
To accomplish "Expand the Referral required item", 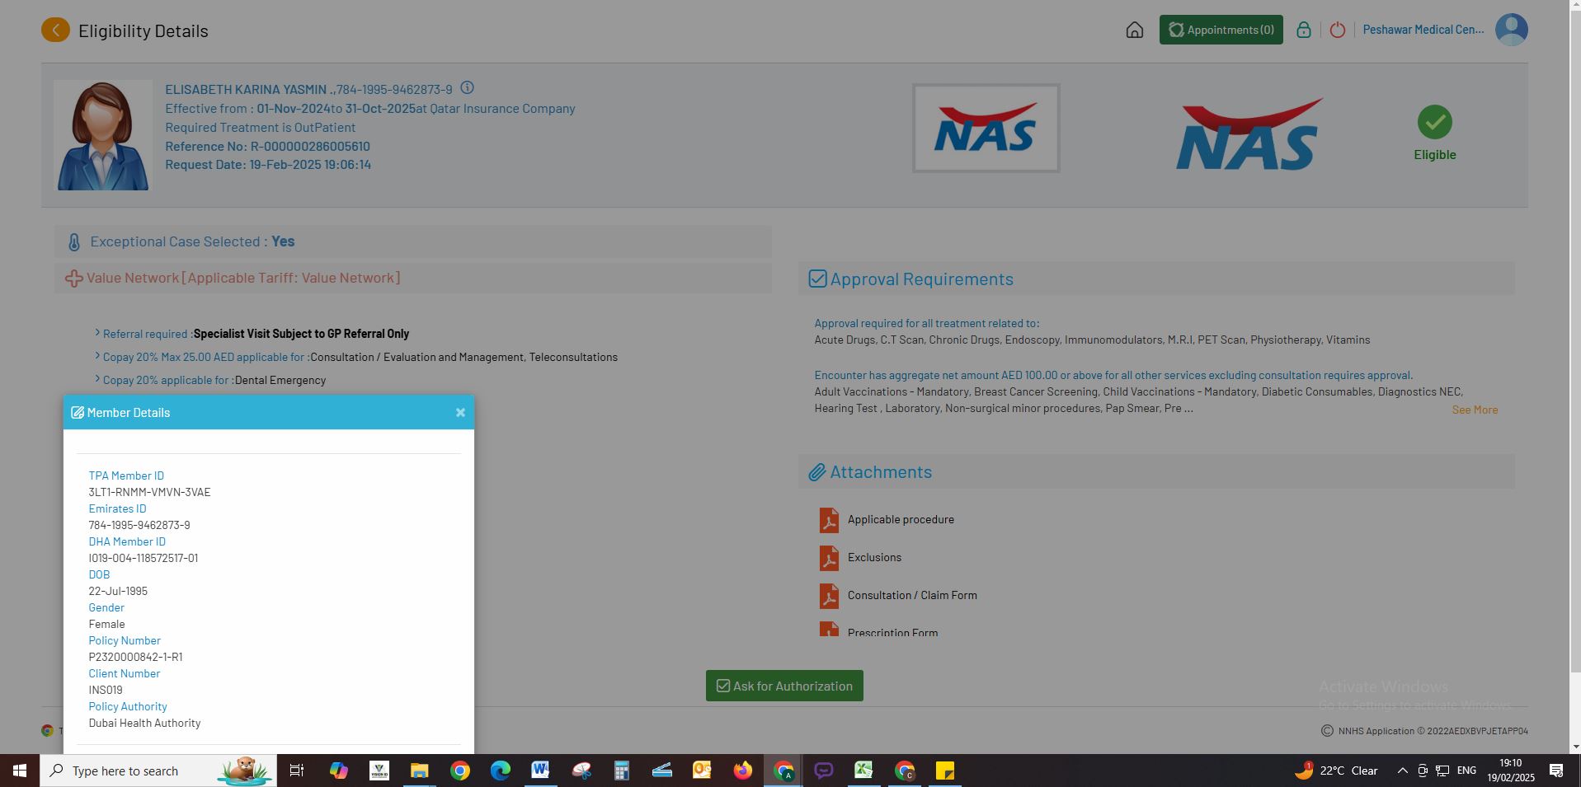I will [145, 334].
